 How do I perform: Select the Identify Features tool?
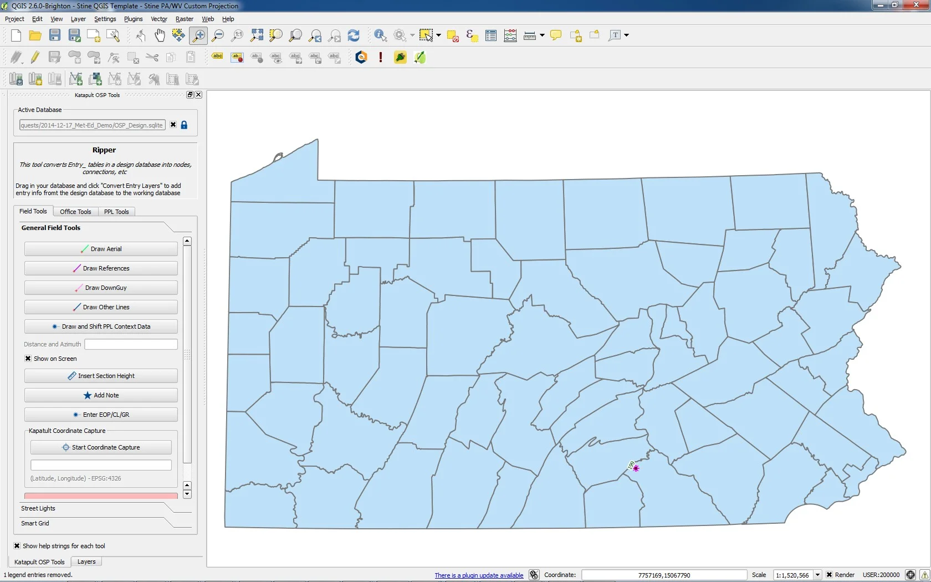pyautogui.click(x=381, y=35)
